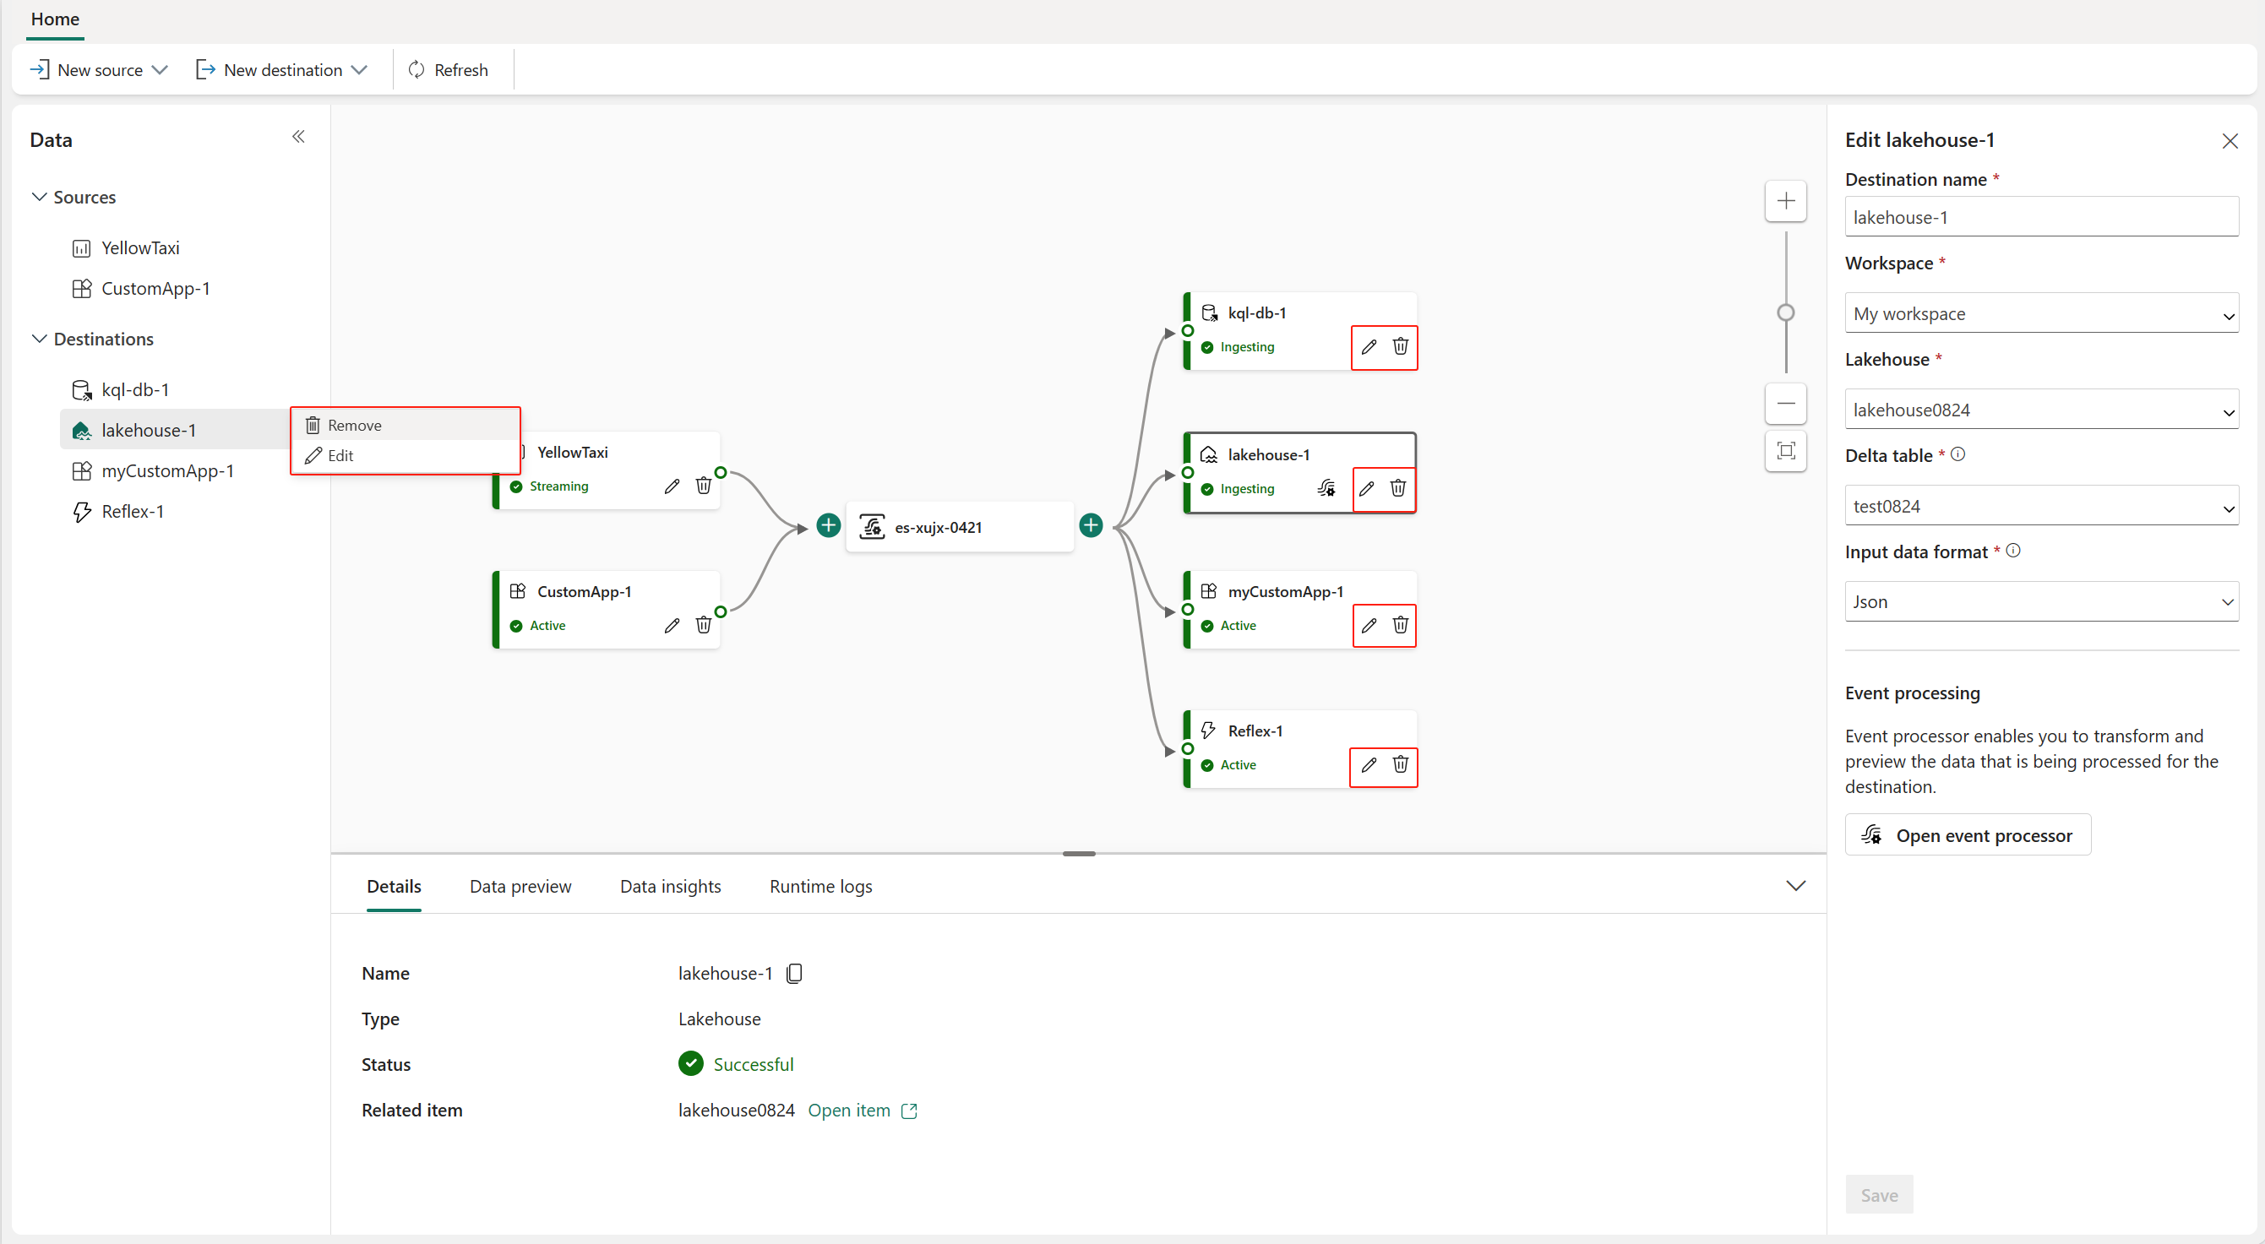Click the pane resize handle above Details
Screen dimensions: 2265x1244
click(x=1078, y=854)
